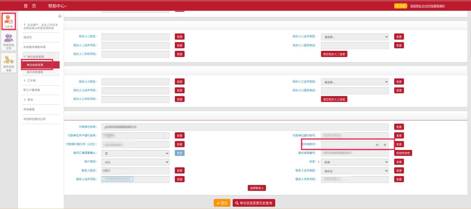
Task: Click the 委托收款日 input field
Action: (x=351, y=145)
